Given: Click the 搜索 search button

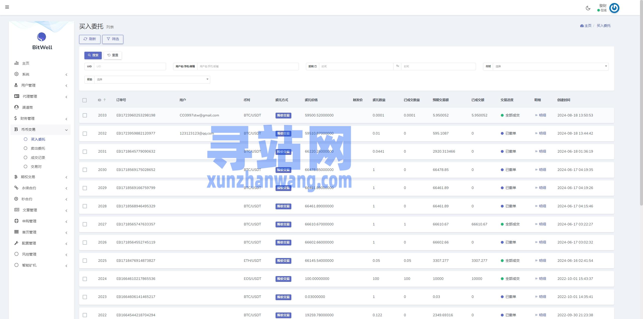Looking at the screenshot, I should [93, 55].
